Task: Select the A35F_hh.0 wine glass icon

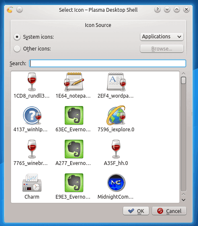Action: [x=116, y=149]
